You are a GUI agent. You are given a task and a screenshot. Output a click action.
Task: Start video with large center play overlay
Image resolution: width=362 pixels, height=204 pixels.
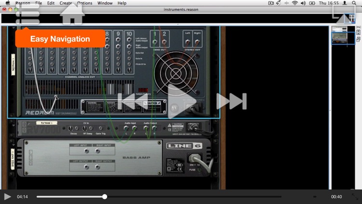click(181, 102)
